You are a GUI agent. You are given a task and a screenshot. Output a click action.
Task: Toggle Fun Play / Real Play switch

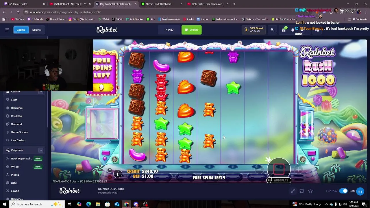click(x=343, y=191)
